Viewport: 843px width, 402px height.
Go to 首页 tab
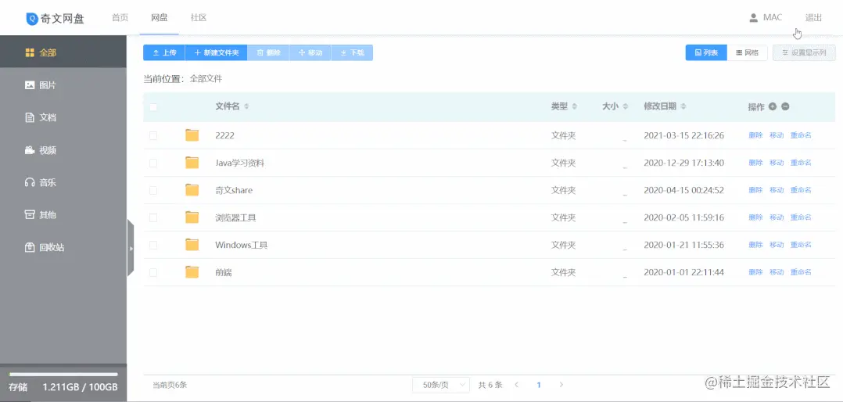pos(120,18)
